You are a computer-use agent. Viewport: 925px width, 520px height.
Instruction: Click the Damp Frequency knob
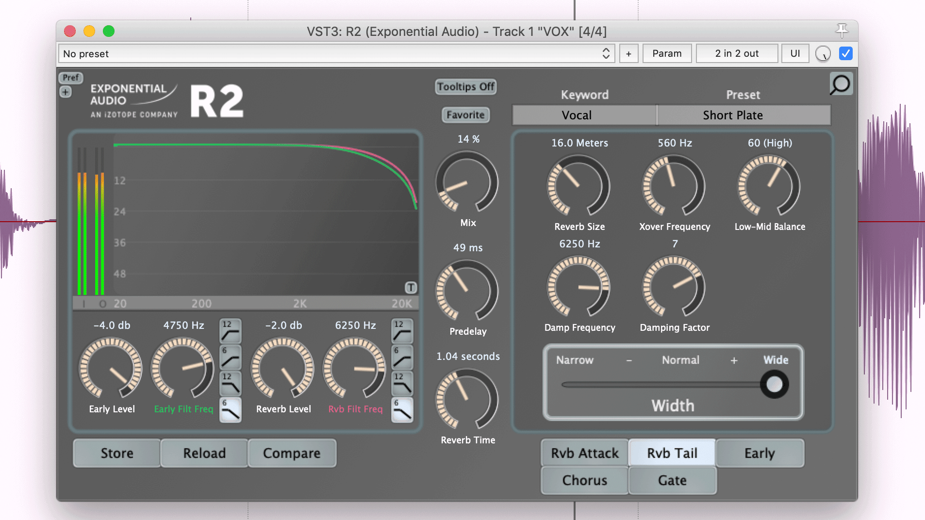(x=578, y=287)
